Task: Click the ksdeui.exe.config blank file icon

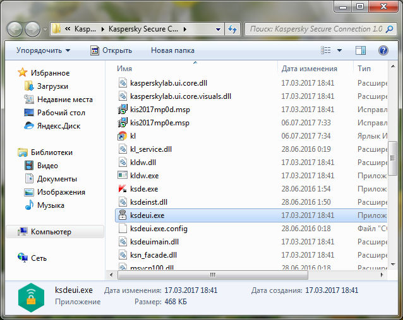Action: click(123, 228)
